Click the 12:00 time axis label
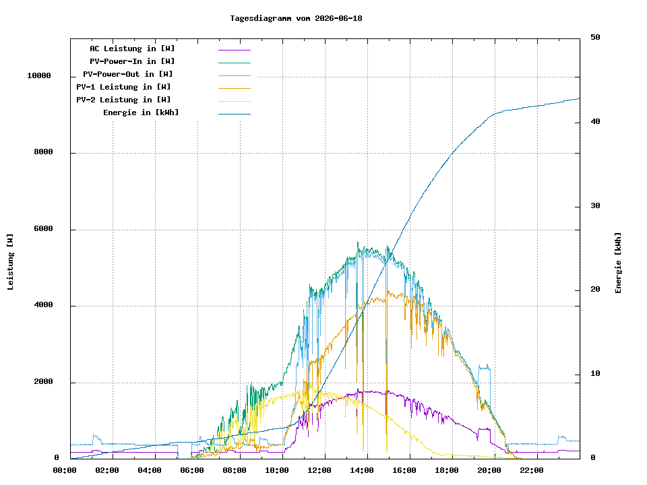The image size is (647, 485). tap(319, 470)
